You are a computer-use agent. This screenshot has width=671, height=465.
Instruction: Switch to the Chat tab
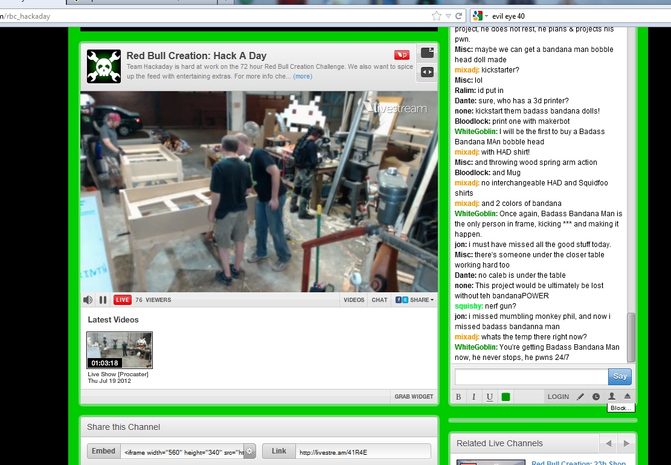380,300
